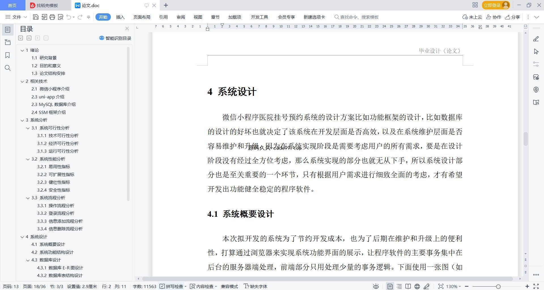Open the 文件 menu dropdown
The width and height of the screenshot is (544, 290).
[x=16, y=17]
